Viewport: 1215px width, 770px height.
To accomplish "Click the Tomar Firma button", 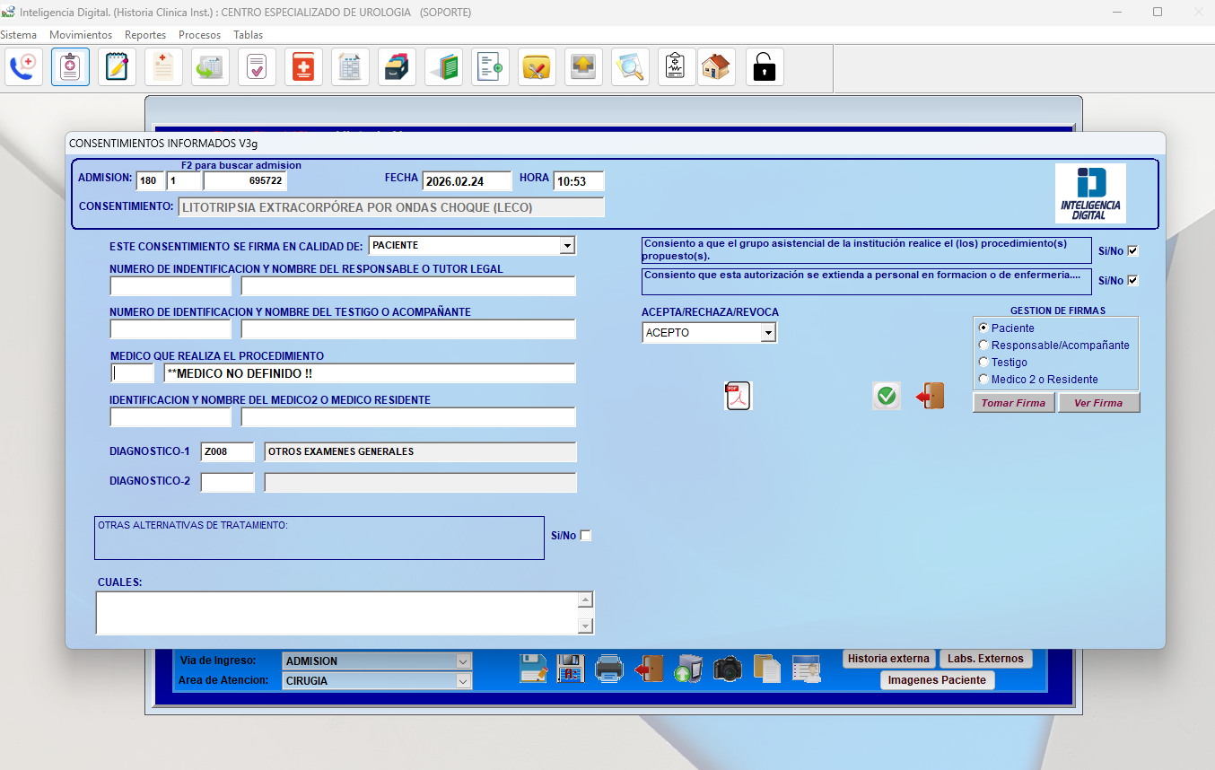I will click(x=1013, y=403).
